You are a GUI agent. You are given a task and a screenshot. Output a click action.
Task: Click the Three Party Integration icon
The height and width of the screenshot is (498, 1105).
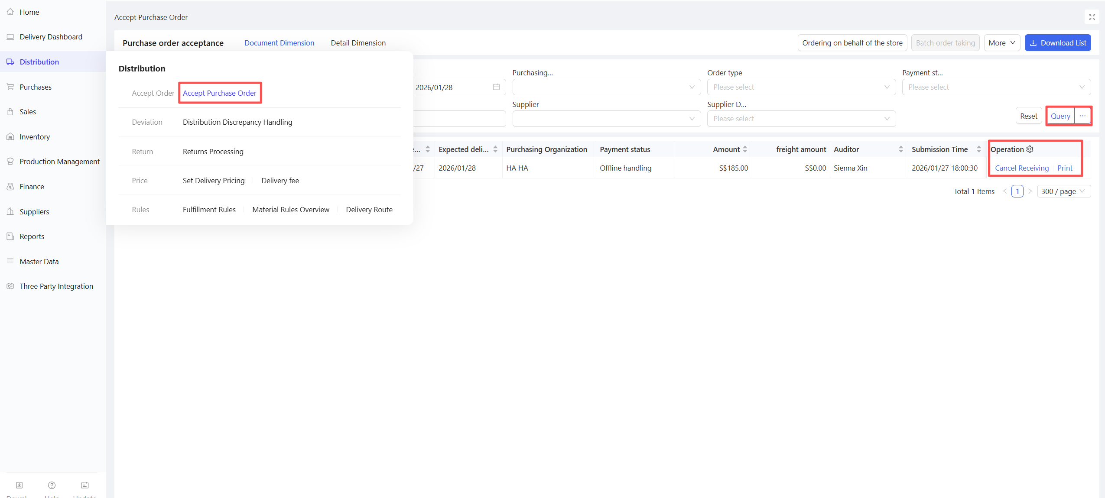click(x=10, y=286)
